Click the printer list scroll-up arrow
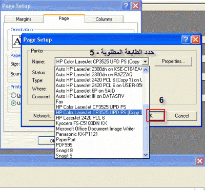 146,70
